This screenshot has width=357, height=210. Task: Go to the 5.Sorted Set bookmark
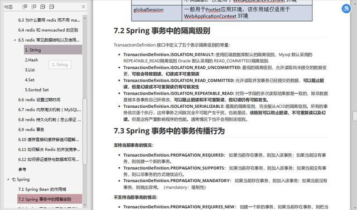click(x=37, y=90)
